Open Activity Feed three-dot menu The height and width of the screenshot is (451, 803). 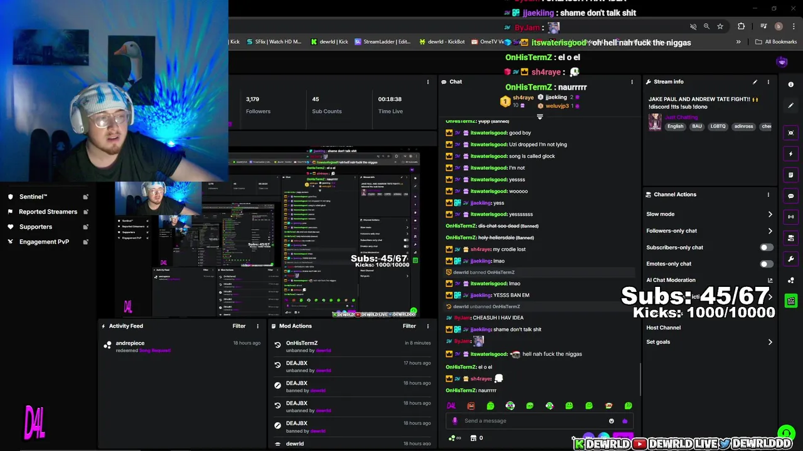[x=257, y=326]
